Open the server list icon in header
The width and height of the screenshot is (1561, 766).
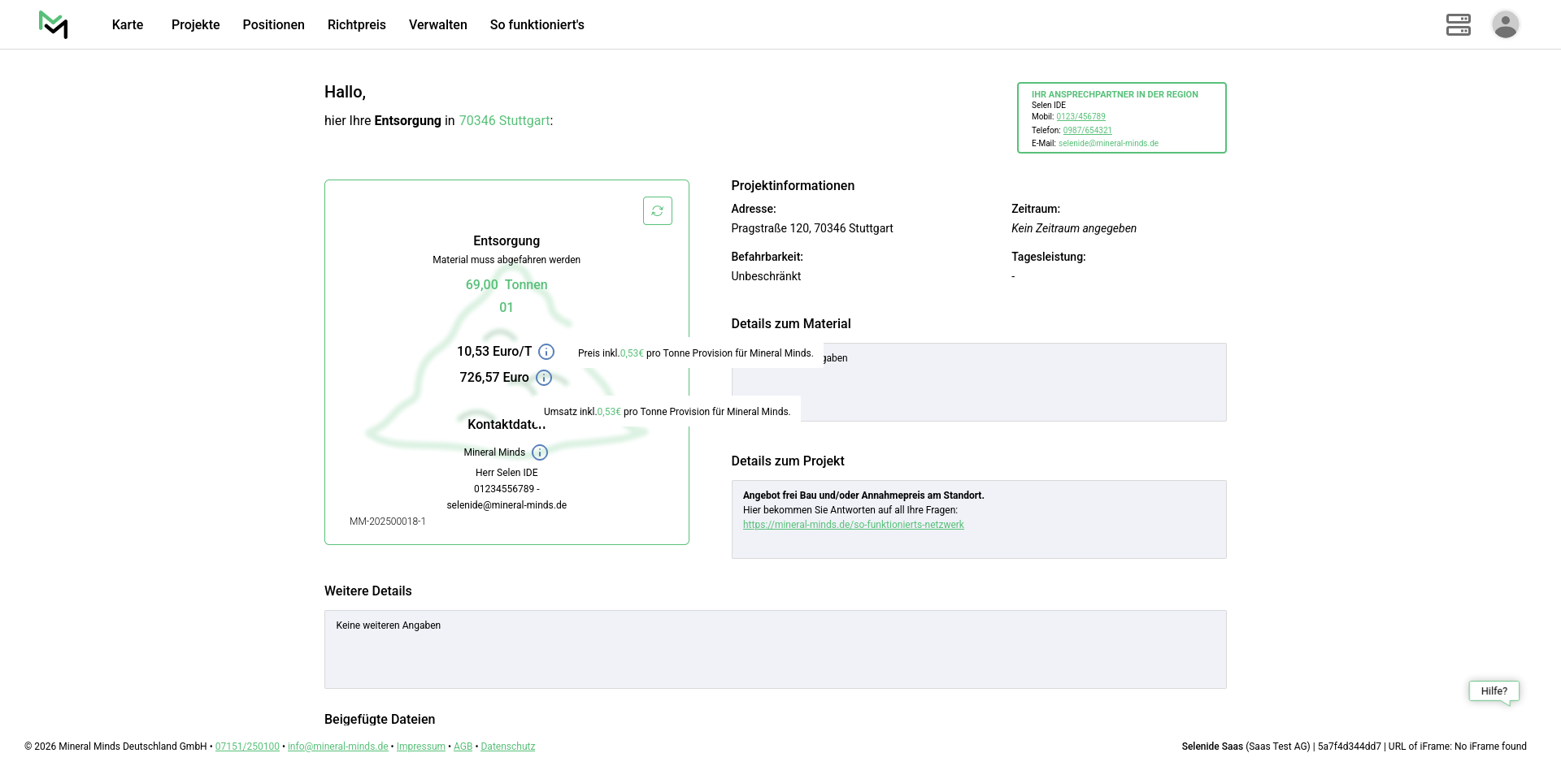pyautogui.click(x=1458, y=24)
